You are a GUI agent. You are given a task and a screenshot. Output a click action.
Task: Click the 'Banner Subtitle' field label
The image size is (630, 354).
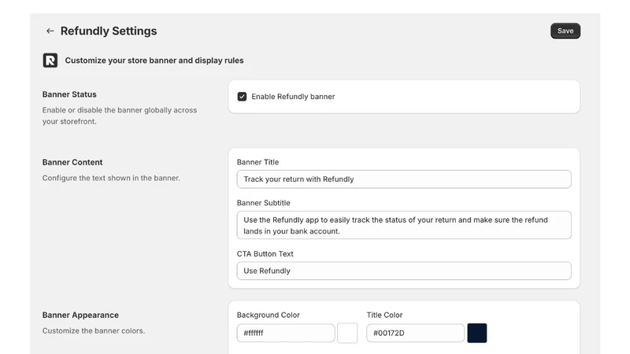[x=263, y=203]
